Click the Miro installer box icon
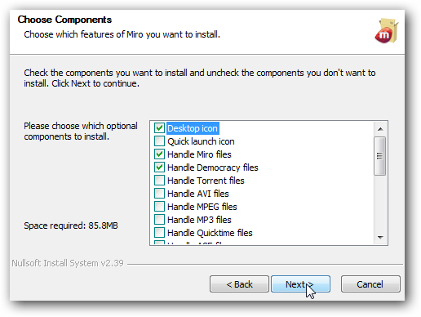Image resolution: width=421 pixels, height=317 pixels. click(x=387, y=31)
